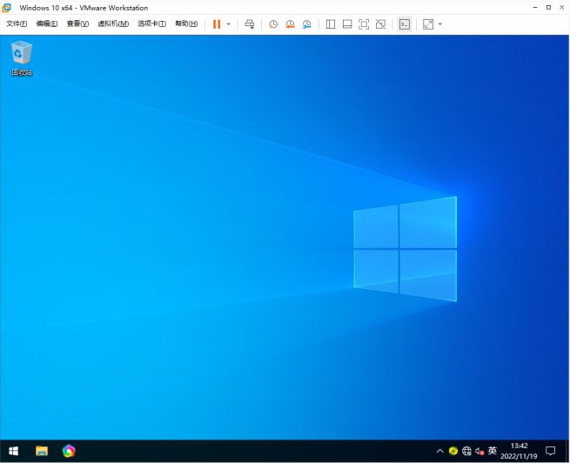
Task: Expand the power options dropdown arrow
Action: pyautogui.click(x=229, y=24)
